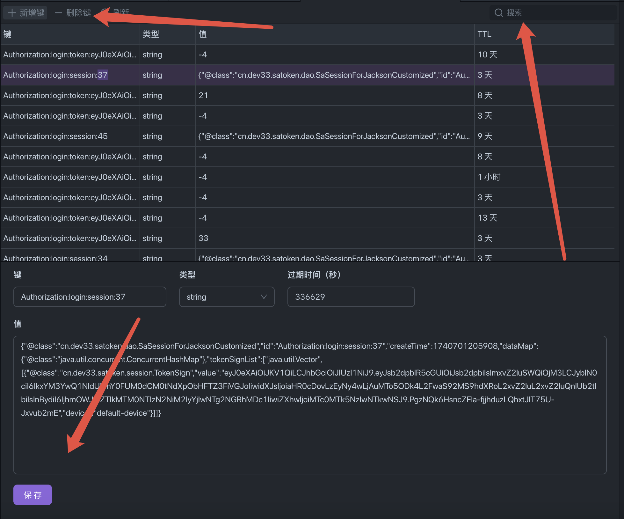Edit the 过期时间 field showing 336629

point(351,297)
